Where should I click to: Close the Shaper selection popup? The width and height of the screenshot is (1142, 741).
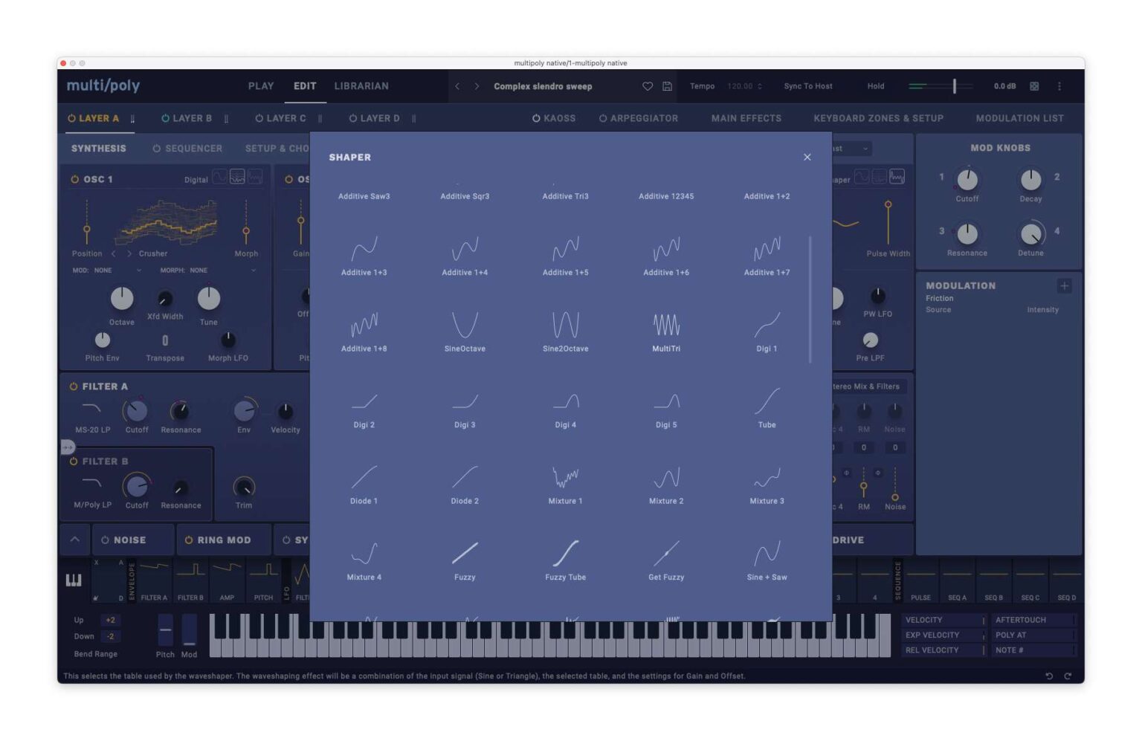click(x=807, y=157)
